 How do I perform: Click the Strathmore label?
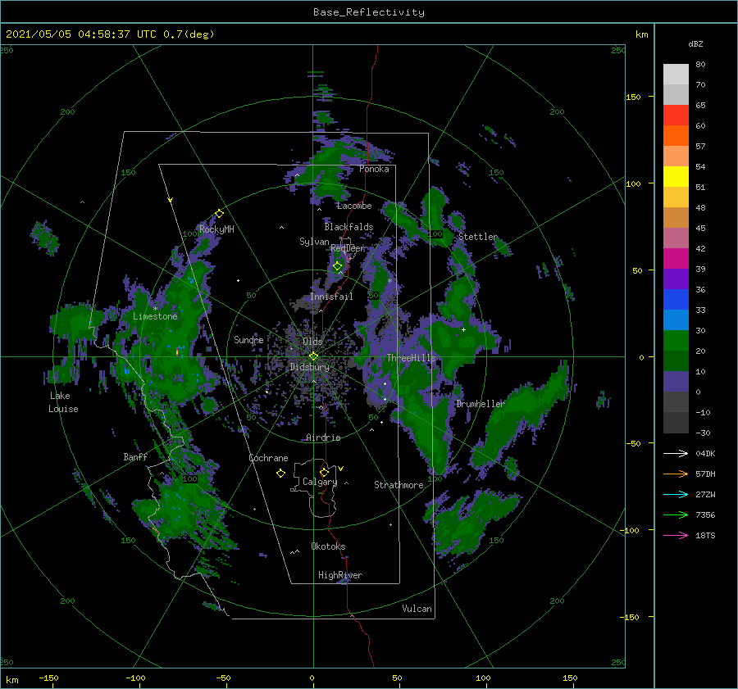pyautogui.click(x=399, y=485)
